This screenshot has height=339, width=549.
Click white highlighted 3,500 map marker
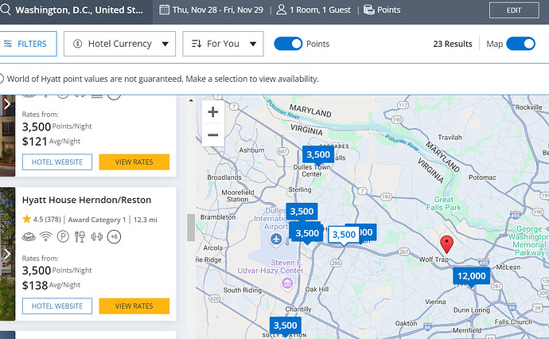tap(344, 234)
